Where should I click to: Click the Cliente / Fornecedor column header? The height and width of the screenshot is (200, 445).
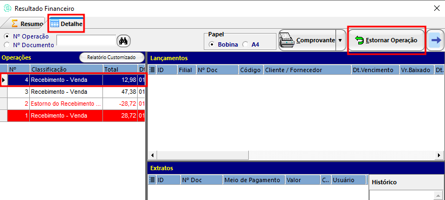[x=307, y=70]
